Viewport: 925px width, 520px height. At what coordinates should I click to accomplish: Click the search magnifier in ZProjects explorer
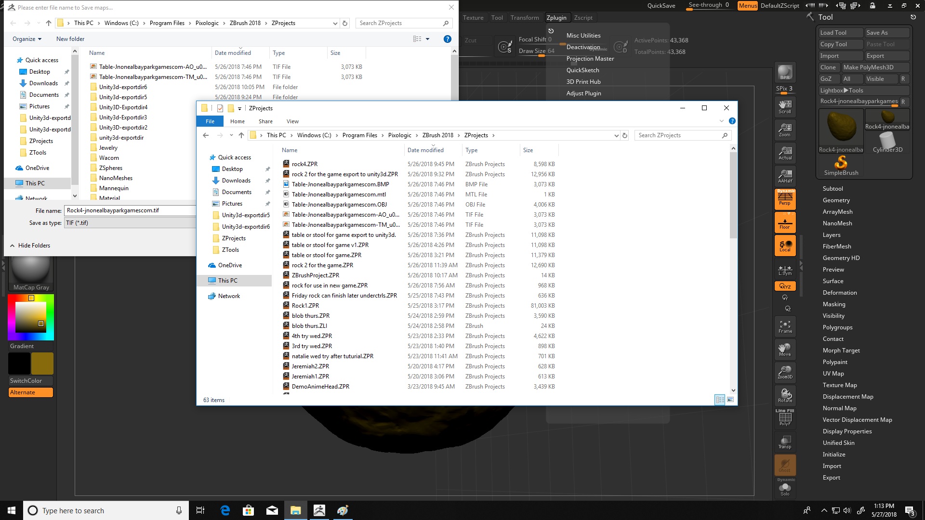[x=725, y=135]
